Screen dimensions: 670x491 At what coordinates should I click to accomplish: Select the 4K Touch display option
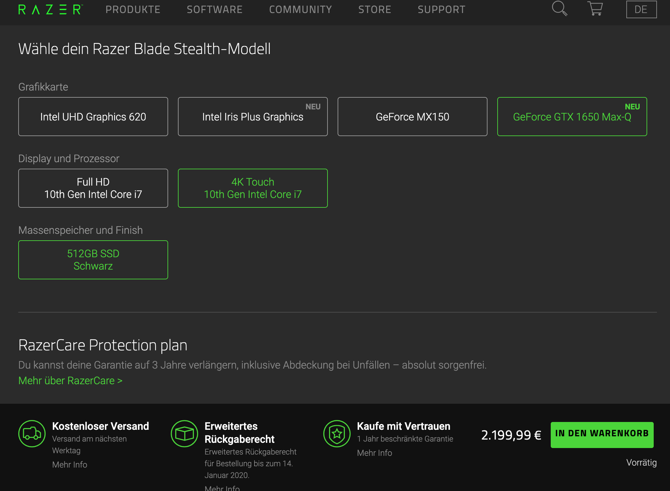(253, 188)
